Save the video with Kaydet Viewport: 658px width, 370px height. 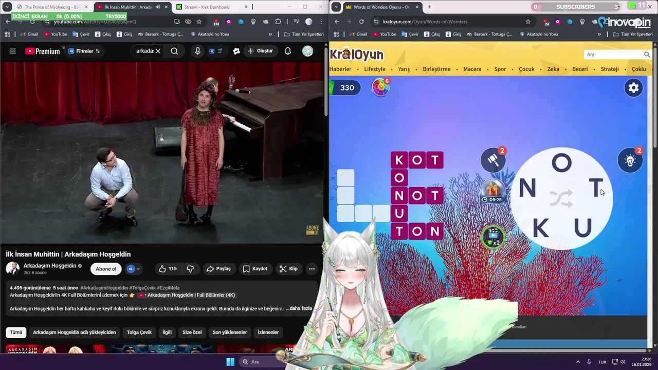[255, 269]
